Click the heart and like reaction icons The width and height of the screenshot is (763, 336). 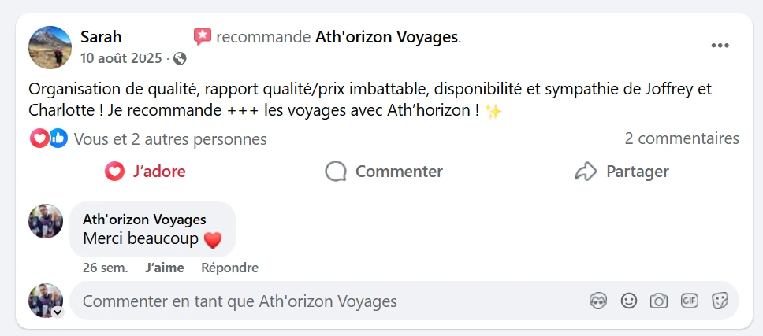tap(49, 138)
